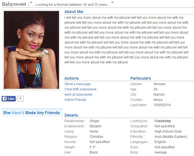The height and width of the screenshot is (156, 194).
Task: Click Ethnicity value Arab (Middle Eastern)
Action: click(x=171, y=137)
